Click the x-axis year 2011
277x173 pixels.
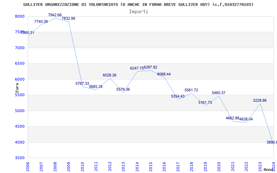point(96,167)
